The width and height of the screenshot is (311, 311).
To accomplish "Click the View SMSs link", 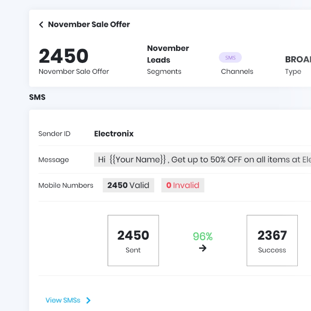I will [x=63, y=300].
